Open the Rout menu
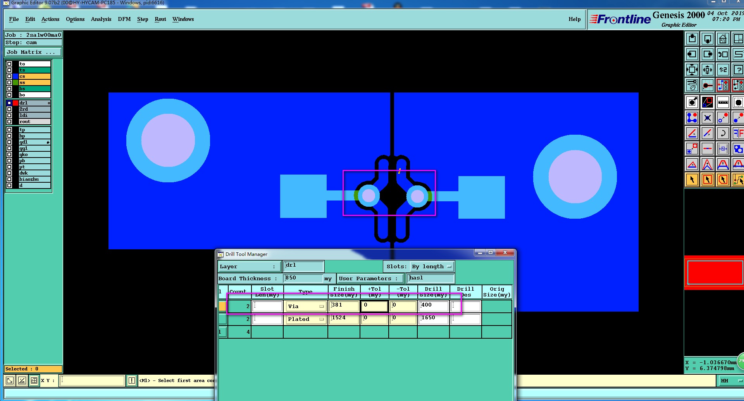Image resolution: width=744 pixels, height=401 pixels. tap(160, 19)
